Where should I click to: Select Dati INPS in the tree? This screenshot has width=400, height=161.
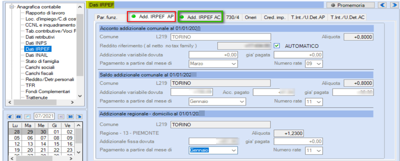pyautogui.click(x=36, y=43)
